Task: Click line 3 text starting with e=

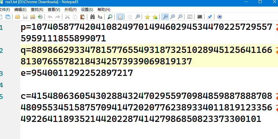Action: coord(77,73)
